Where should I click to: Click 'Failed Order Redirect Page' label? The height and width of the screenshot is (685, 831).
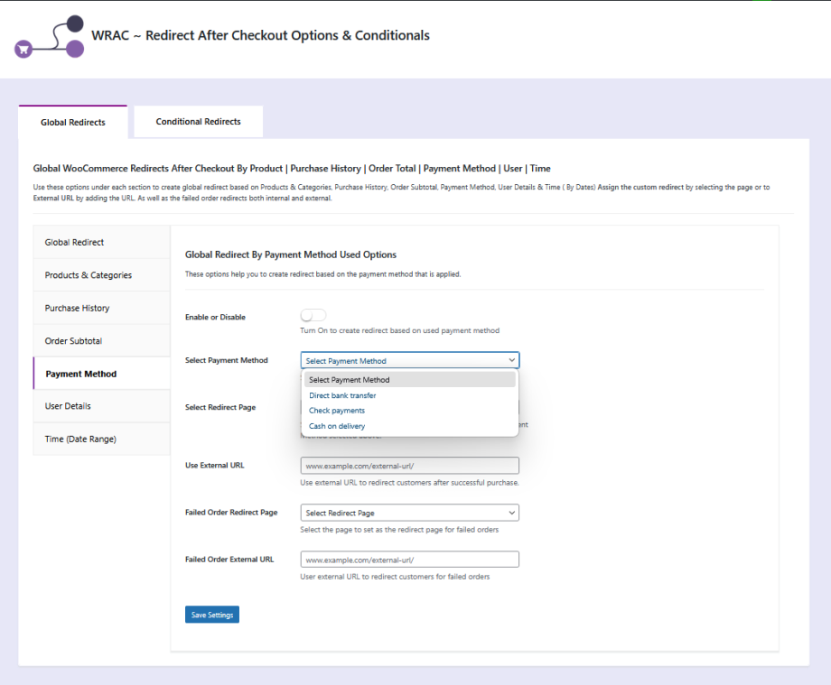231,513
